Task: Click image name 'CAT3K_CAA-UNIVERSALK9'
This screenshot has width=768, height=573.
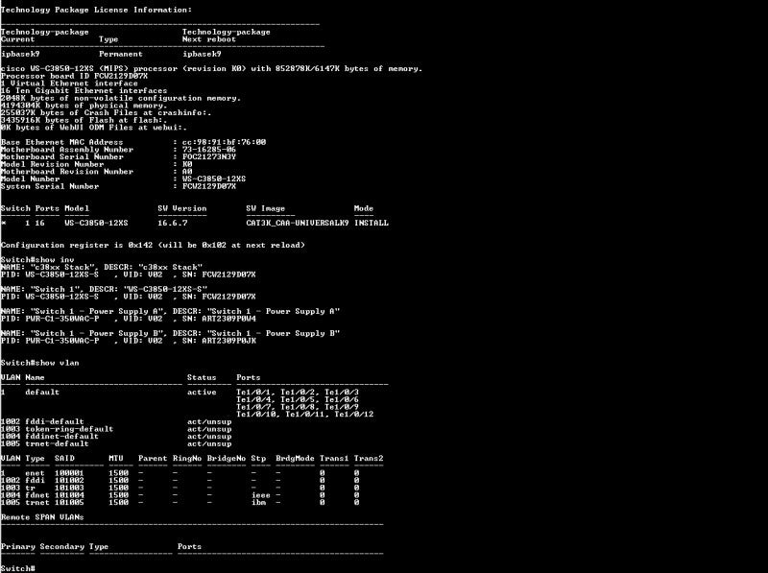Action: click(x=298, y=223)
